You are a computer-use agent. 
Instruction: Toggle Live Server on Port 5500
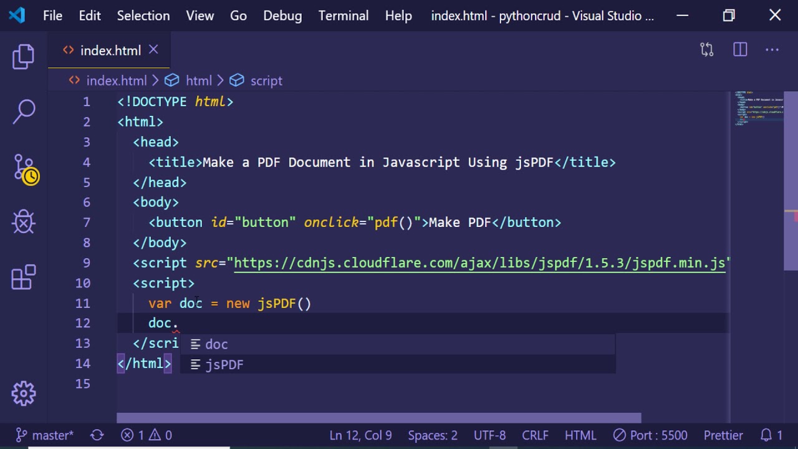pyautogui.click(x=650, y=435)
